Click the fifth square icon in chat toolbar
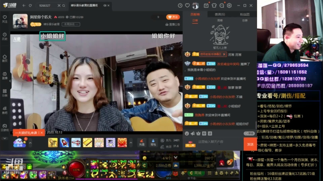The image size is (323, 181). (x=210, y=134)
